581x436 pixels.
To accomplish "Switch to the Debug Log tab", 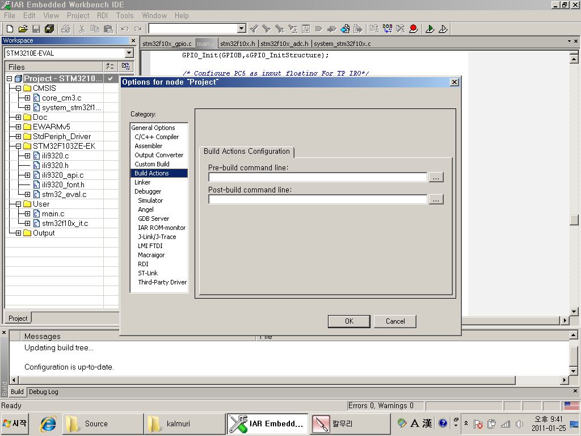I will click(43, 392).
